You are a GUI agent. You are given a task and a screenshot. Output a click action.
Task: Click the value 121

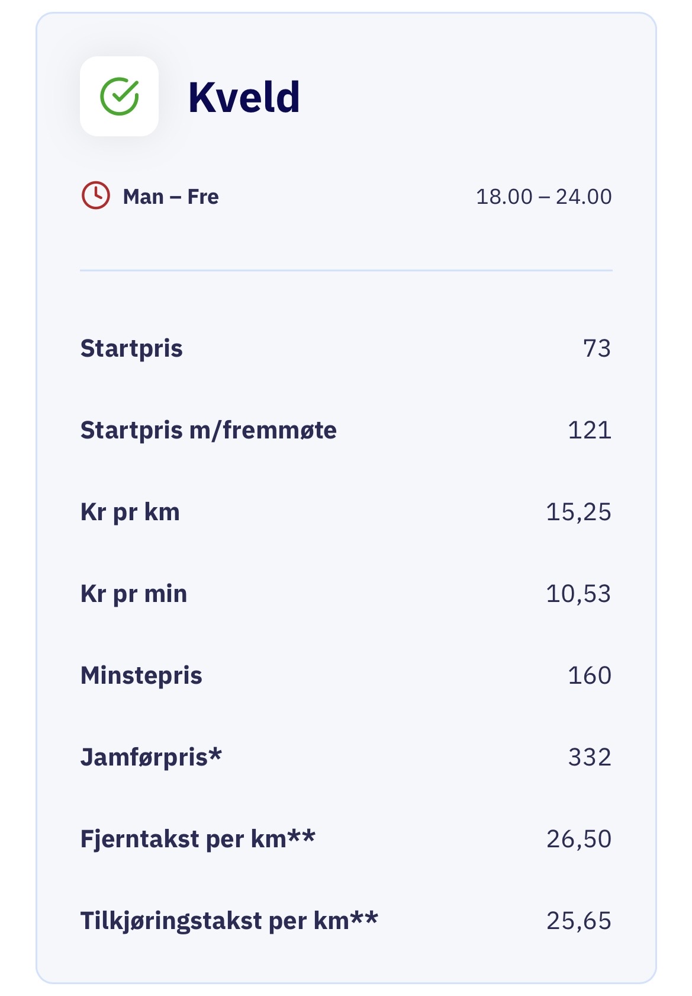590,430
